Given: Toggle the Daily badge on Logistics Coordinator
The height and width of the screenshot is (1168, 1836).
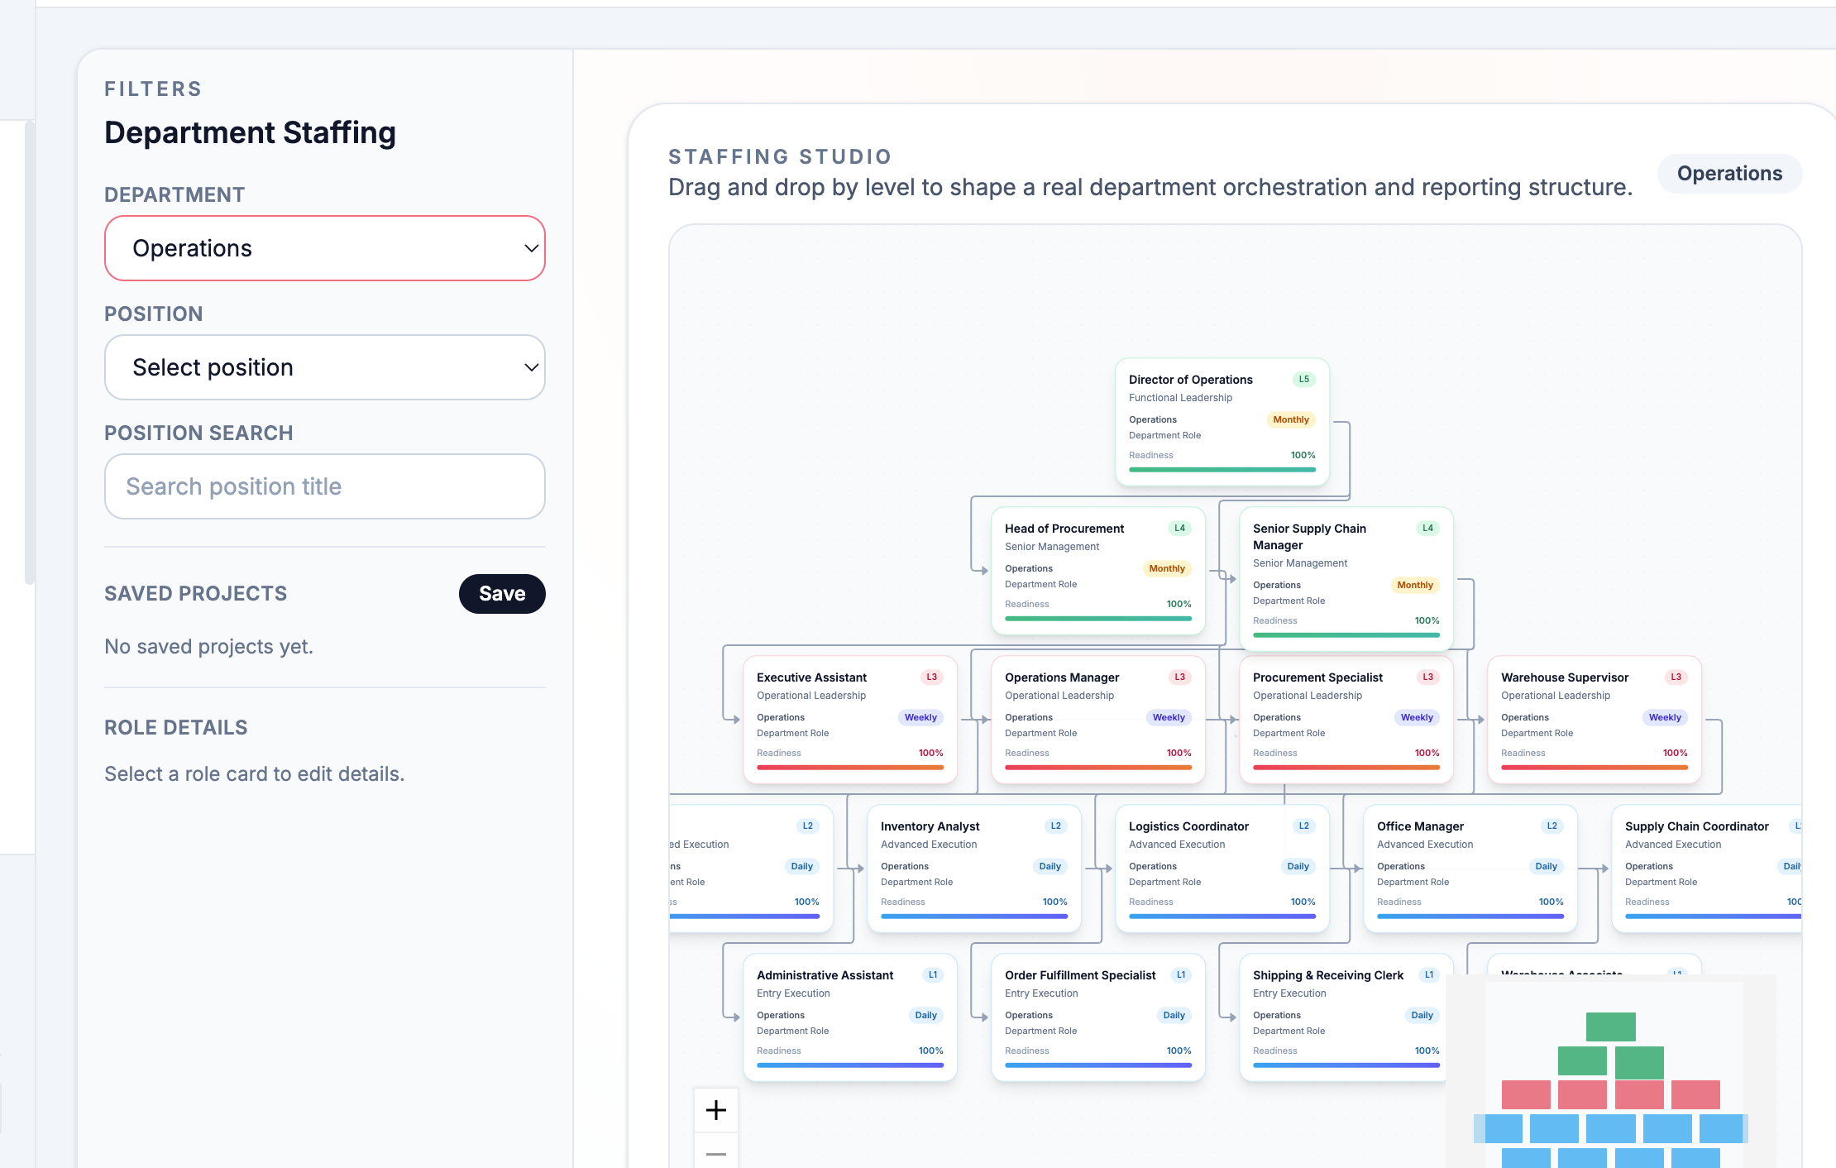Looking at the screenshot, I should point(1298,866).
